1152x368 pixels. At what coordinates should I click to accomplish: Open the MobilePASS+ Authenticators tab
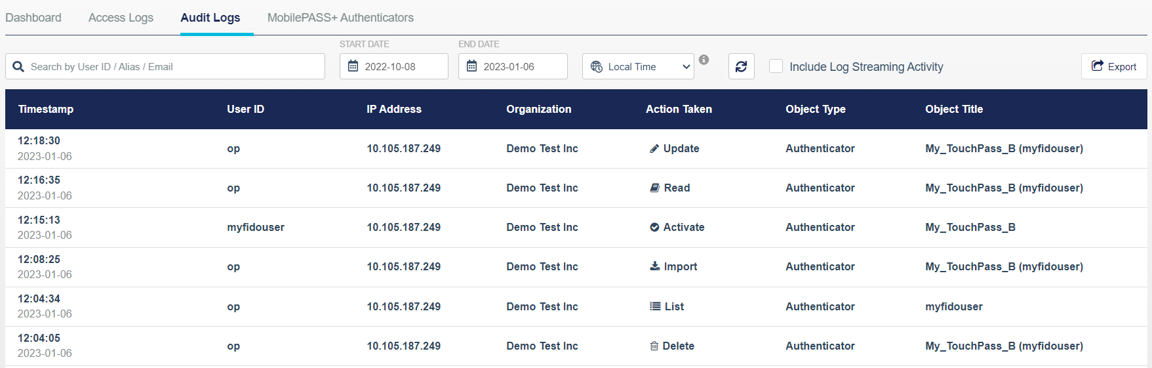[340, 18]
